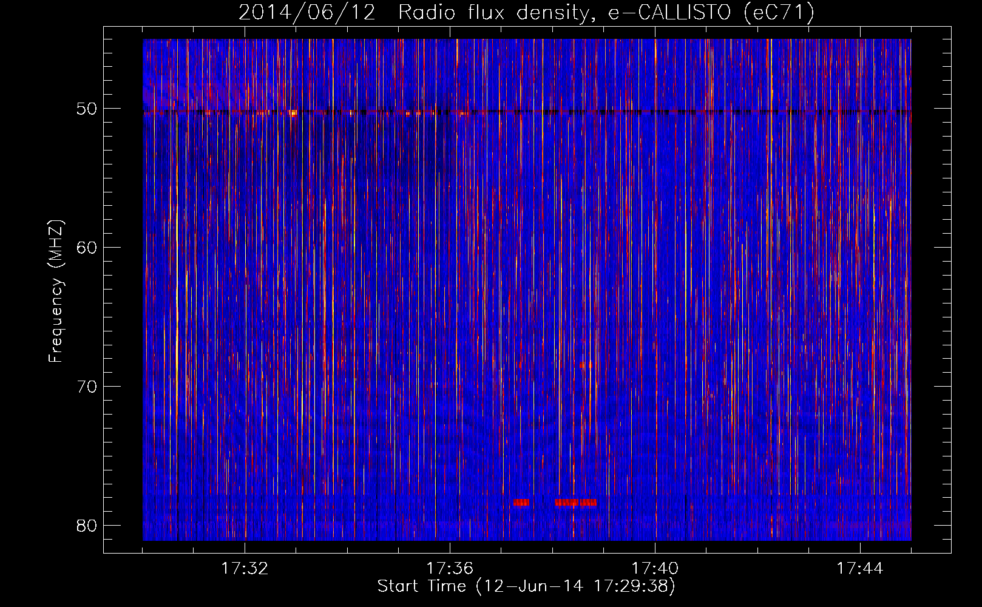
Task: Click the 17:36 time tick label
Action: [450, 569]
